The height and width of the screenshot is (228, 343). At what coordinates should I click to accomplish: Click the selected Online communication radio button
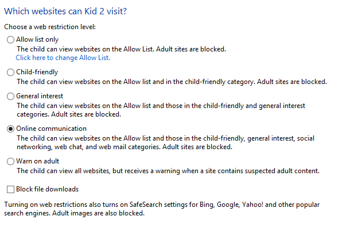10,129
